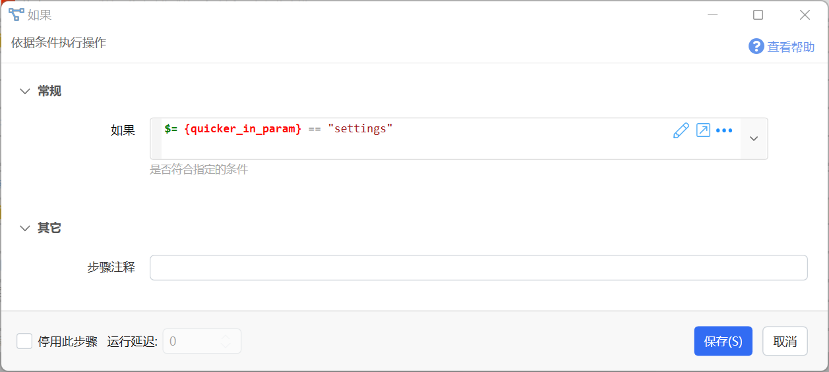Collapse the 其它 section chevron
The image size is (829, 372).
click(25, 228)
